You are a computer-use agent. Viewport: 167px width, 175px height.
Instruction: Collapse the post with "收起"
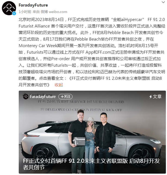click(x=59, y=85)
